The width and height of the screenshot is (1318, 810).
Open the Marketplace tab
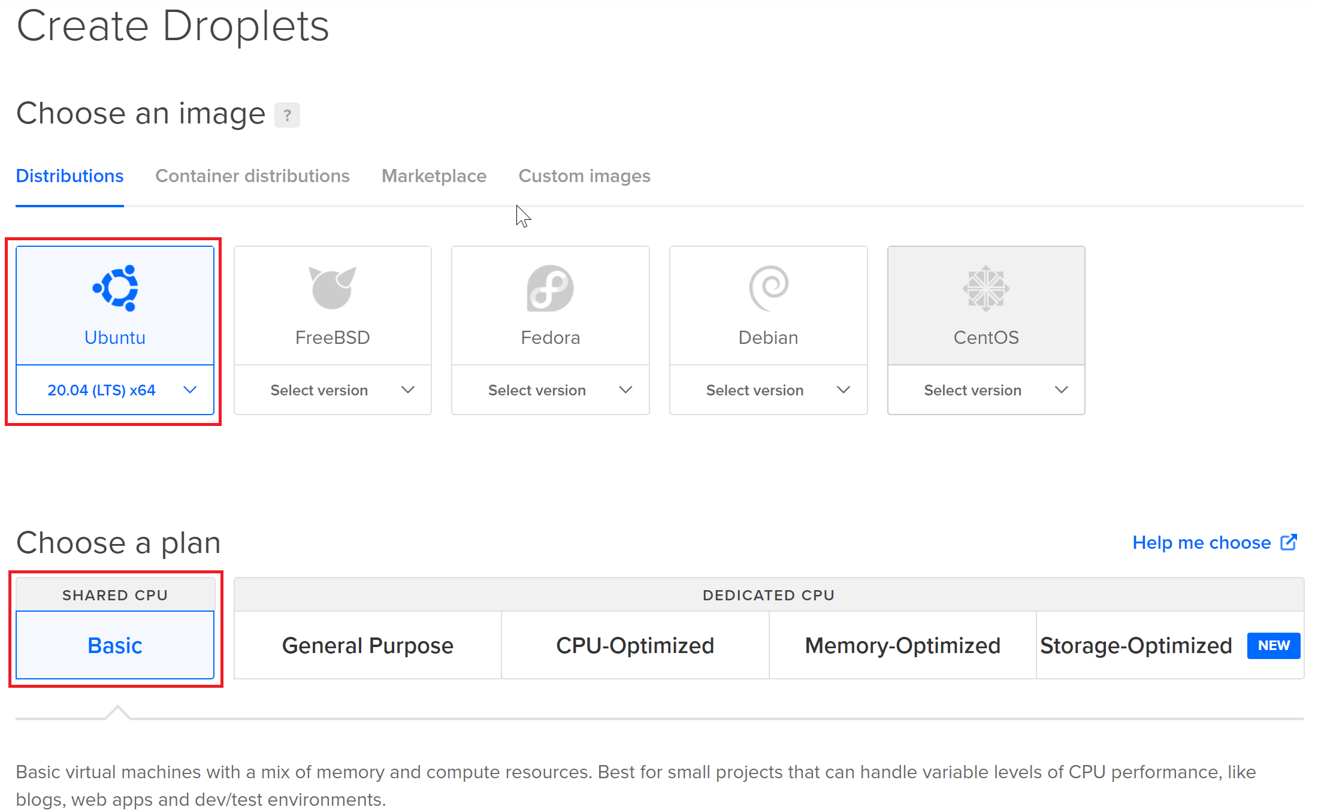[x=434, y=176]
